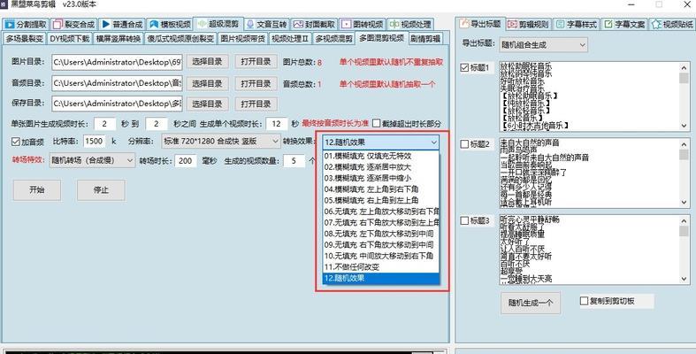Click the 比特率 1500 field

[94, 142]
